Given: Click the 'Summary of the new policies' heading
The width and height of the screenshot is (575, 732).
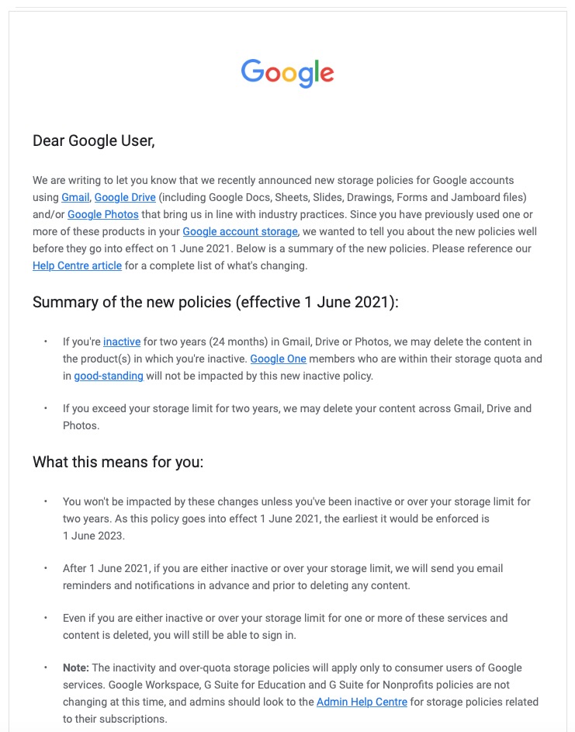Looking at the screenshot, I should click(215, 302).
